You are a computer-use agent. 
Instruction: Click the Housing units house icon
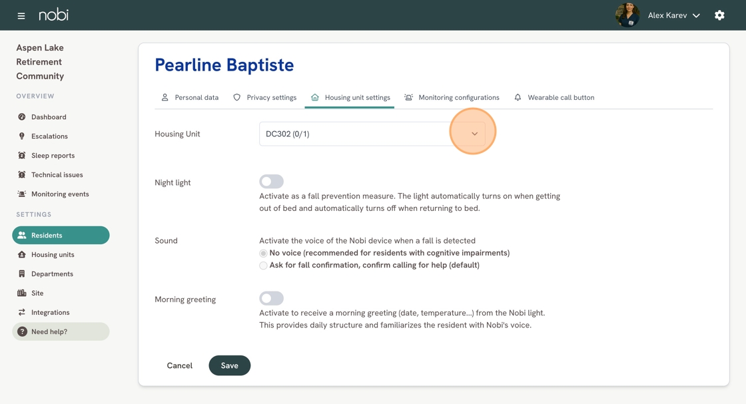(x=22, y=254)
